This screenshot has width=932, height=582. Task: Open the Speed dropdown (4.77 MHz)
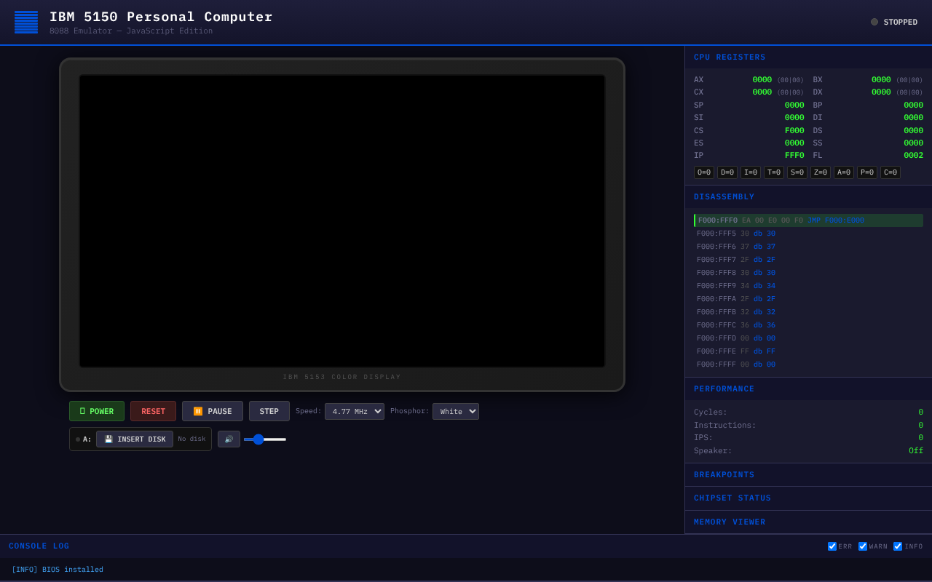[x=355, y=411]
